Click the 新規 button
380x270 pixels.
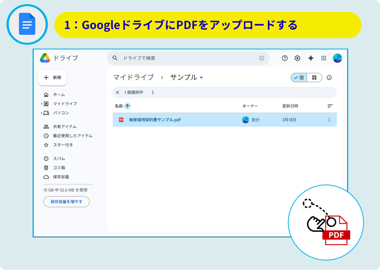(x=53, y=78)
